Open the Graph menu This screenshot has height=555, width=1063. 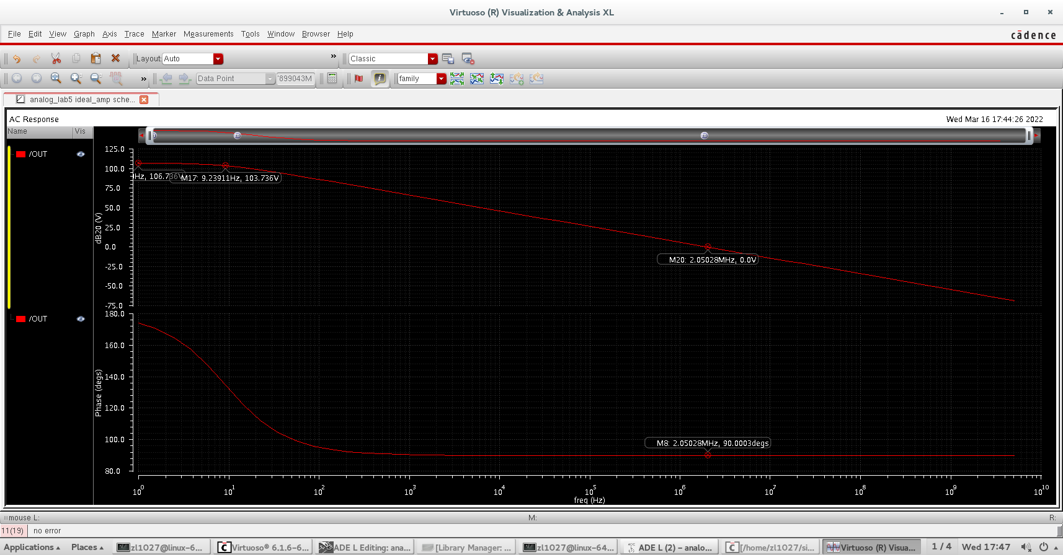84,34
